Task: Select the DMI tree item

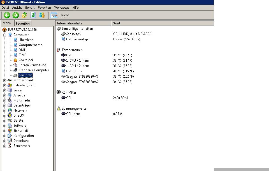Action: [22, 50]
